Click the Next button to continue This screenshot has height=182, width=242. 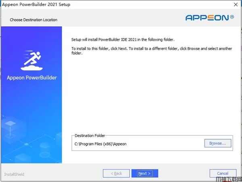(x=145, y=174)
